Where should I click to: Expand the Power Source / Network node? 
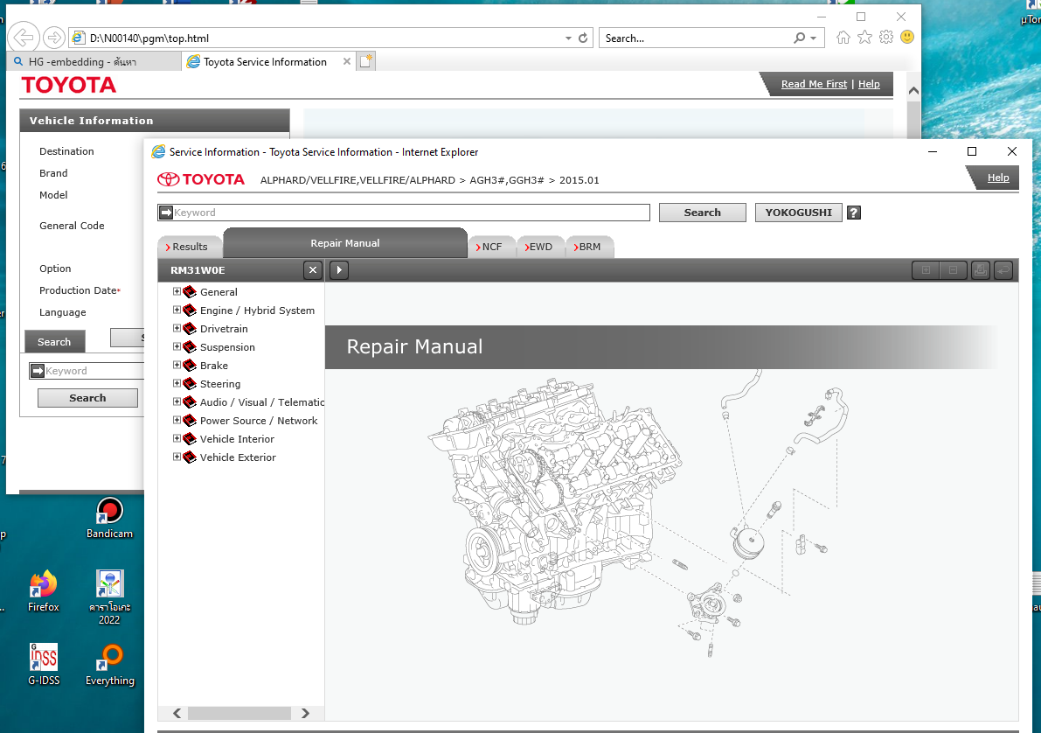click(177, 420)
